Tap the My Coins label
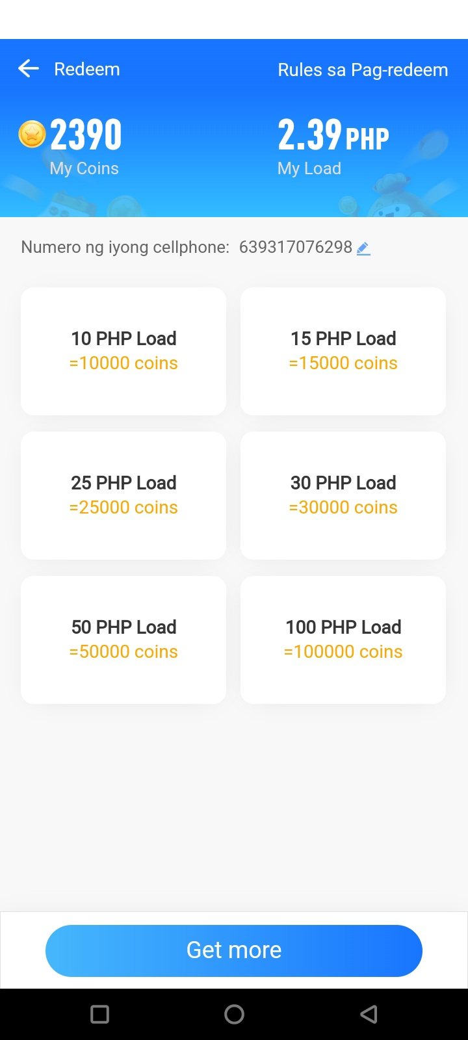This screenshot has height=1040, width=468. tap(84, 168)
